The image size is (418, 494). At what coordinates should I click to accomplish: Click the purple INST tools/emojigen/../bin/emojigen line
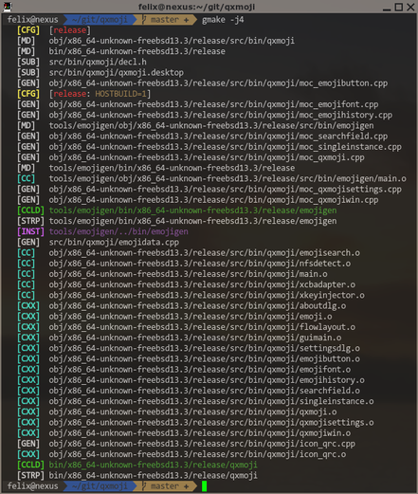102,231
